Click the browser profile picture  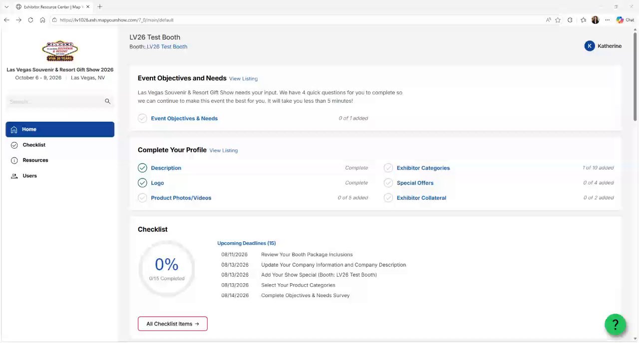click(x=595, y=20)
